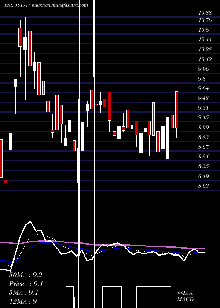220x308 pixels.
Task: Click the 8.67 price axis label
Action: pyautogui.click(x=203, y=147)
